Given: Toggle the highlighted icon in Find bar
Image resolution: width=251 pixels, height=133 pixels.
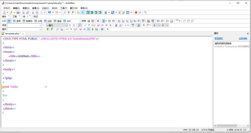Looking at the screenshot, I should tap(89, 29).
